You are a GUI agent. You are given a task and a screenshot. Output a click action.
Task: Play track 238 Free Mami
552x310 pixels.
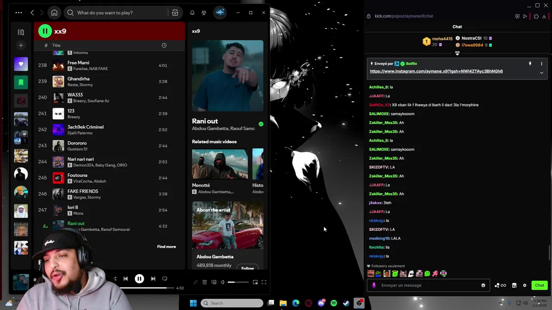pyautogui.click(x=110, y=65)
